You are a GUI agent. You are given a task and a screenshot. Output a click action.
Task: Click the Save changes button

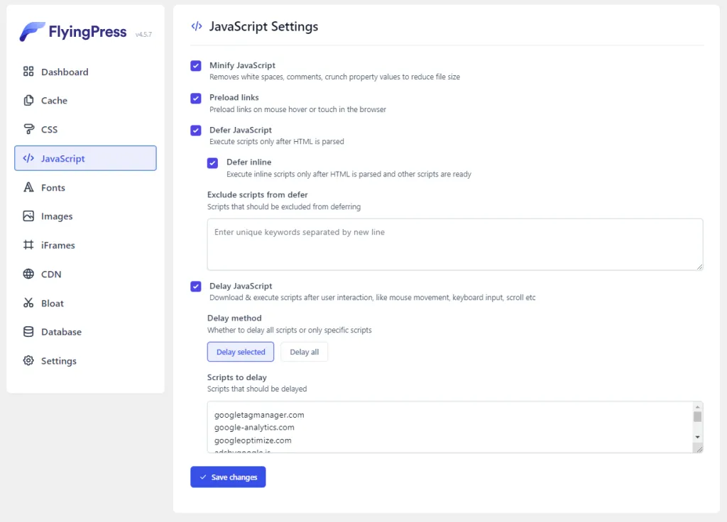(x=228, y=477)
